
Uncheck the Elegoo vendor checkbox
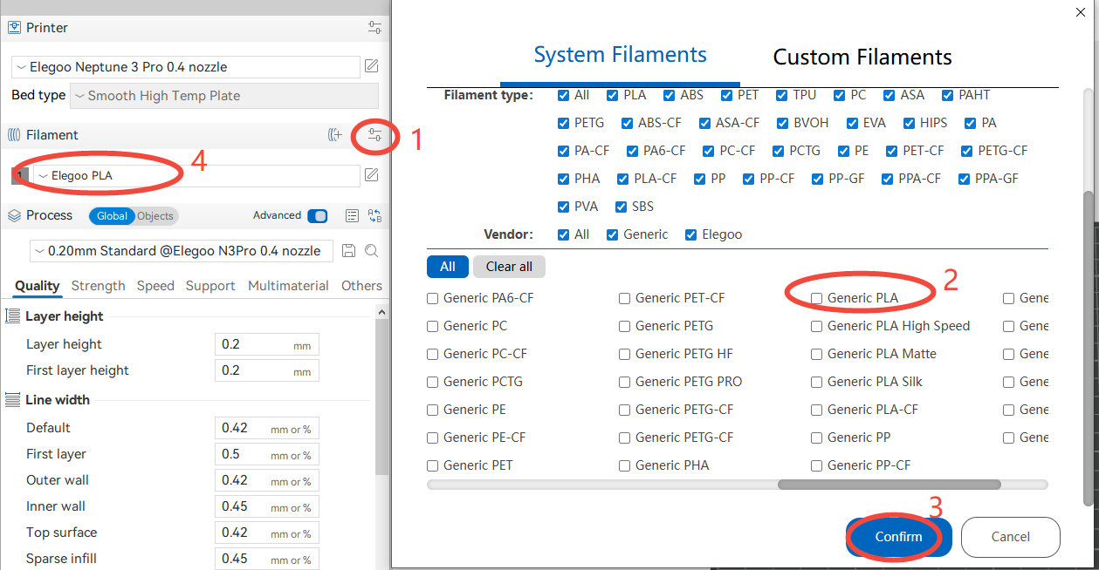pos(690,234)
